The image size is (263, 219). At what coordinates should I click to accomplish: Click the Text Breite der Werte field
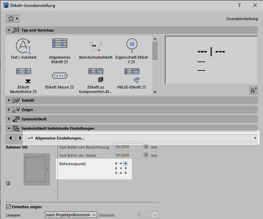click(x=128, y=155)
